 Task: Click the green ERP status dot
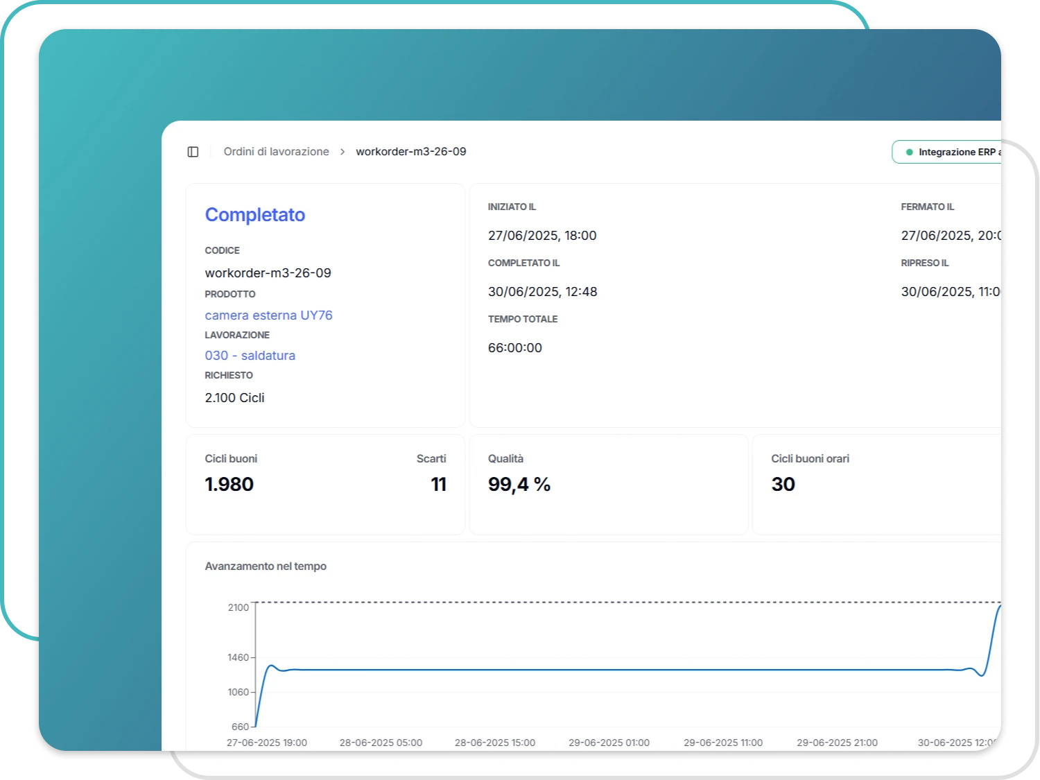(909, 152)
